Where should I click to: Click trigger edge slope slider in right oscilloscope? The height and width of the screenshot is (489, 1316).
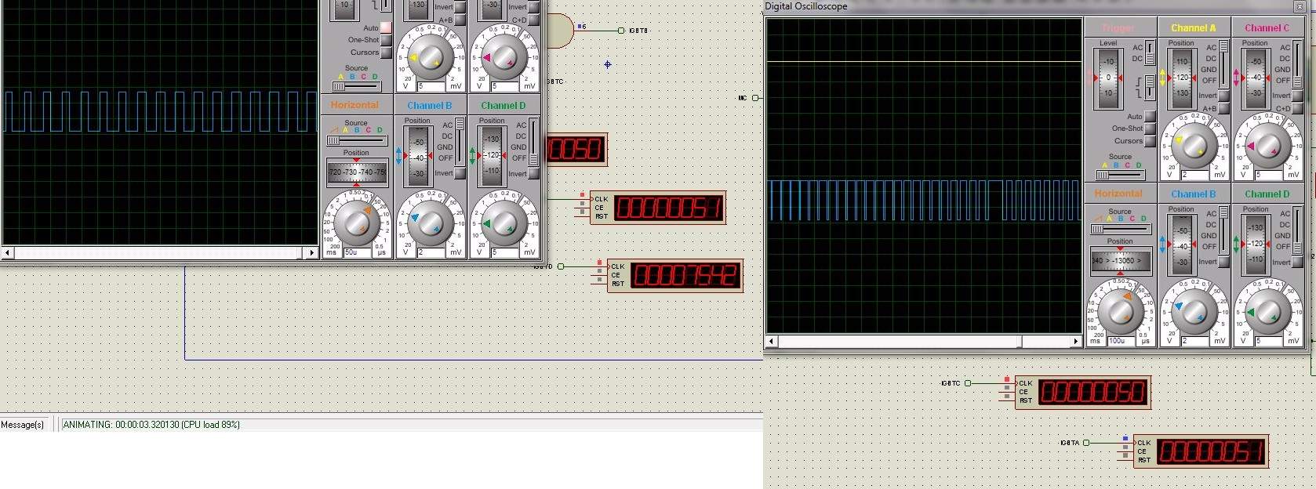(1150, 87)
